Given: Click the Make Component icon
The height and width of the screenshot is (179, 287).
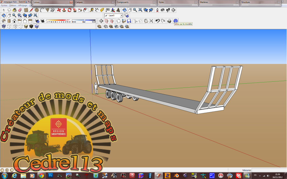Looking at the screenshot, I should (9, 10).
